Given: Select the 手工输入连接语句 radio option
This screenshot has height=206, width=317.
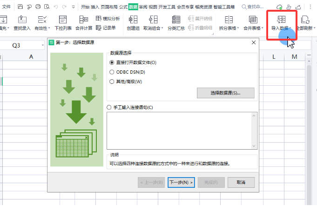Looking at the screenshot, I should (x=110, y=107).
